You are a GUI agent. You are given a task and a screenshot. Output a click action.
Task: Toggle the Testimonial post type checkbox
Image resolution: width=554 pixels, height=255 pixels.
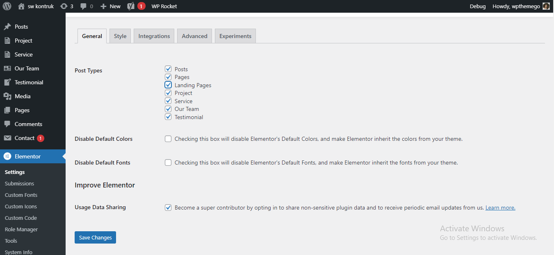(x=168, y=117)
